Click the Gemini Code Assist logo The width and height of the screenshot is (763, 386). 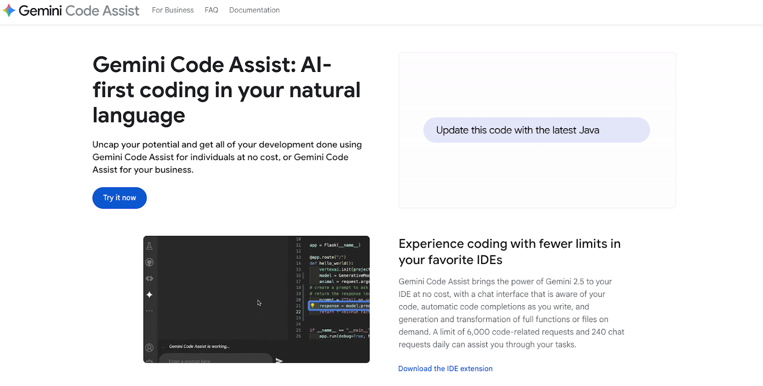71,10
